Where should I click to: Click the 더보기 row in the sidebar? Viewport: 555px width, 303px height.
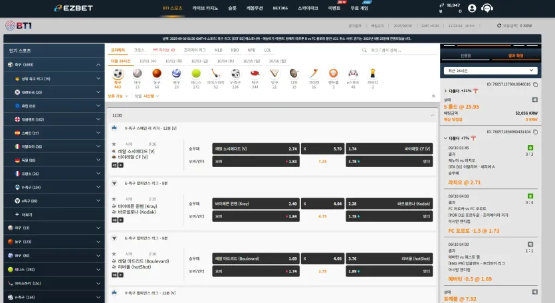(54, 214)
